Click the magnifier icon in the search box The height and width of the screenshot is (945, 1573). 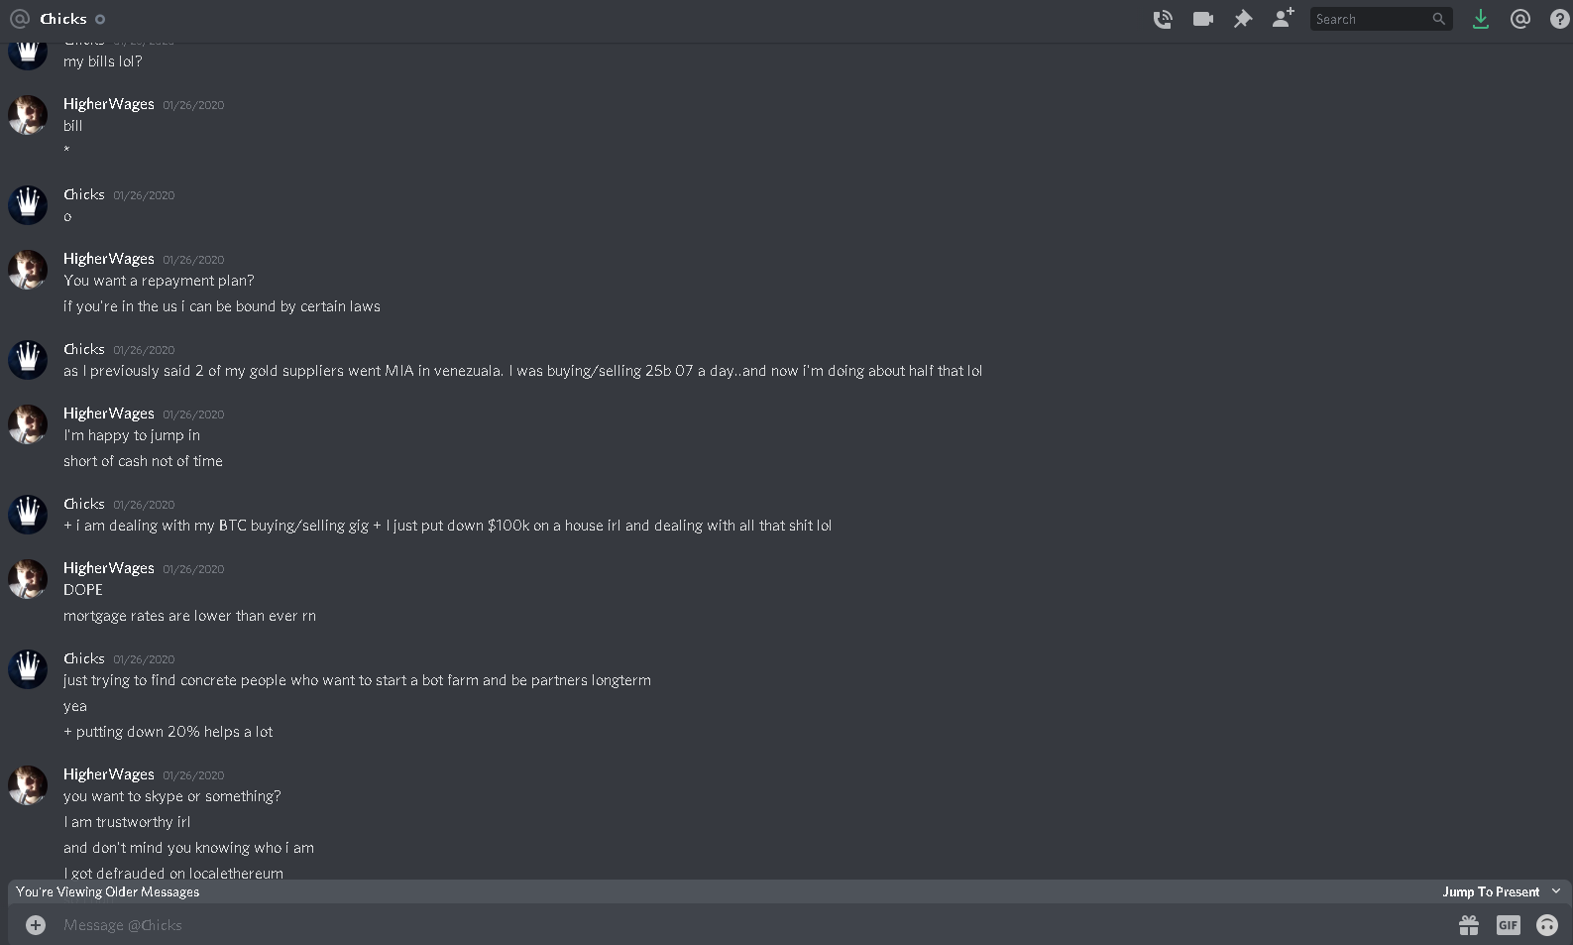(1439, 19)
